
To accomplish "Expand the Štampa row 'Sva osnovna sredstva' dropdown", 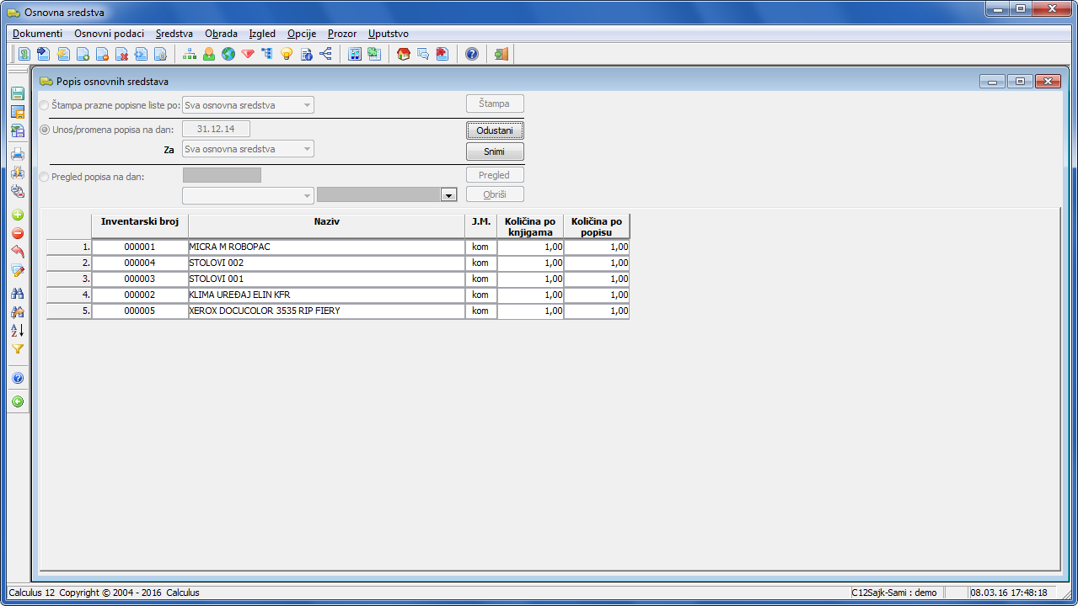I will pos(248,105).
